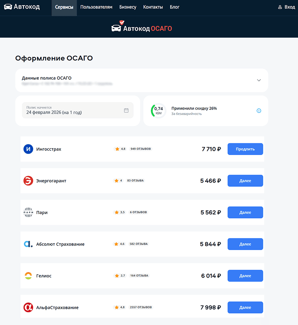Click the Абсолют Страхование logo
This screenshot has width=298, height=325.
click(28, 244)
